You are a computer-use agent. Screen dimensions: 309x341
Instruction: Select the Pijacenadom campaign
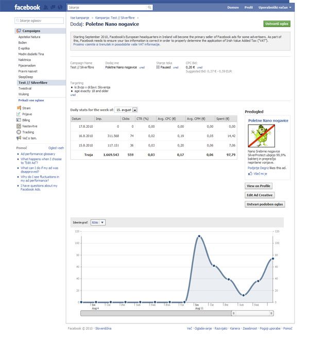coord(27,65)
